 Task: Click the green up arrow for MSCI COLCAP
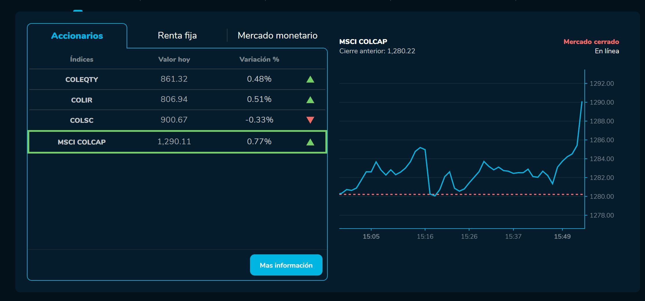click(x=310, y=142)
